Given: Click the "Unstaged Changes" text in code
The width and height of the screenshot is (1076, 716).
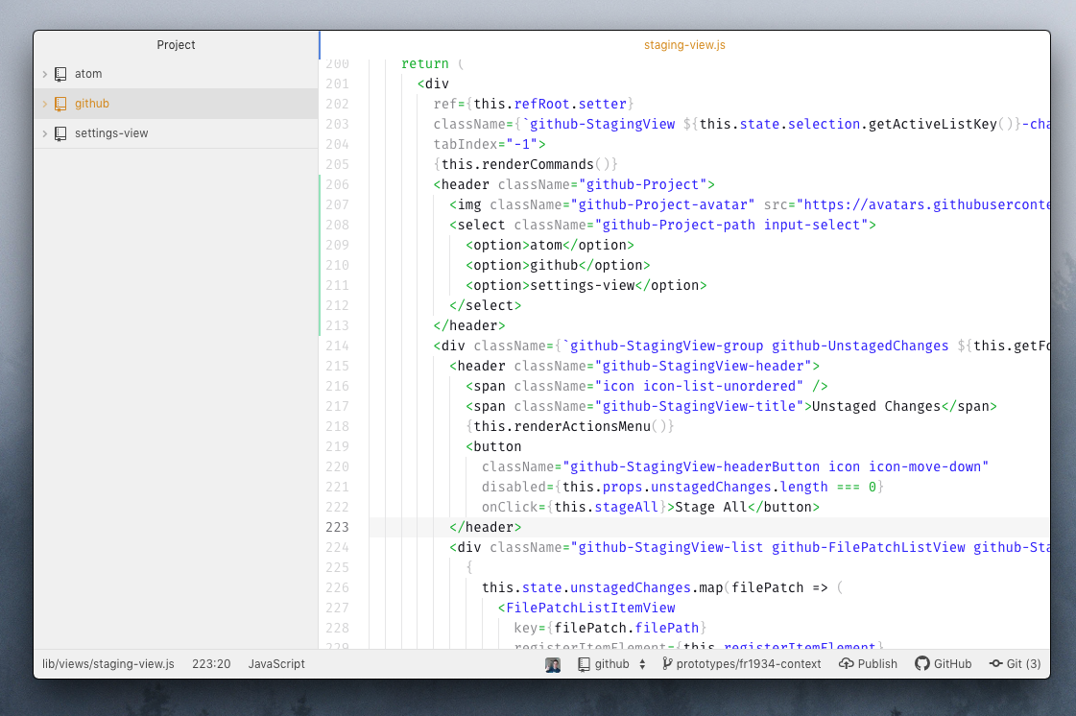Looking at the screenshot, I should click(x=876, y=406).
